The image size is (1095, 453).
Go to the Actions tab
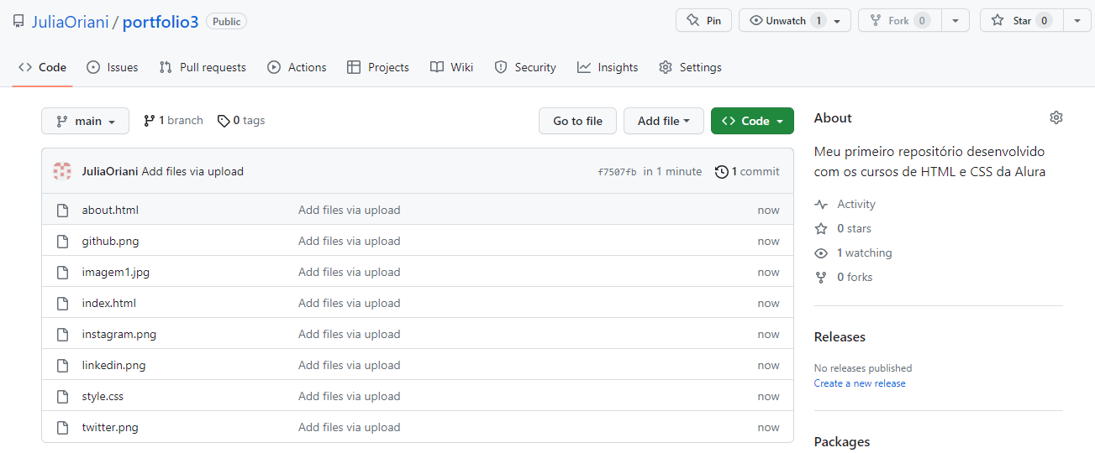[297, 67]
